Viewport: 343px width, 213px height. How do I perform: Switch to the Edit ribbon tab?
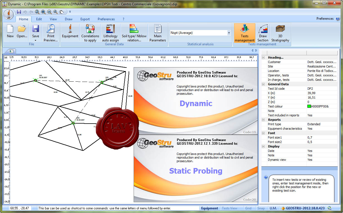tap(39, 19)
